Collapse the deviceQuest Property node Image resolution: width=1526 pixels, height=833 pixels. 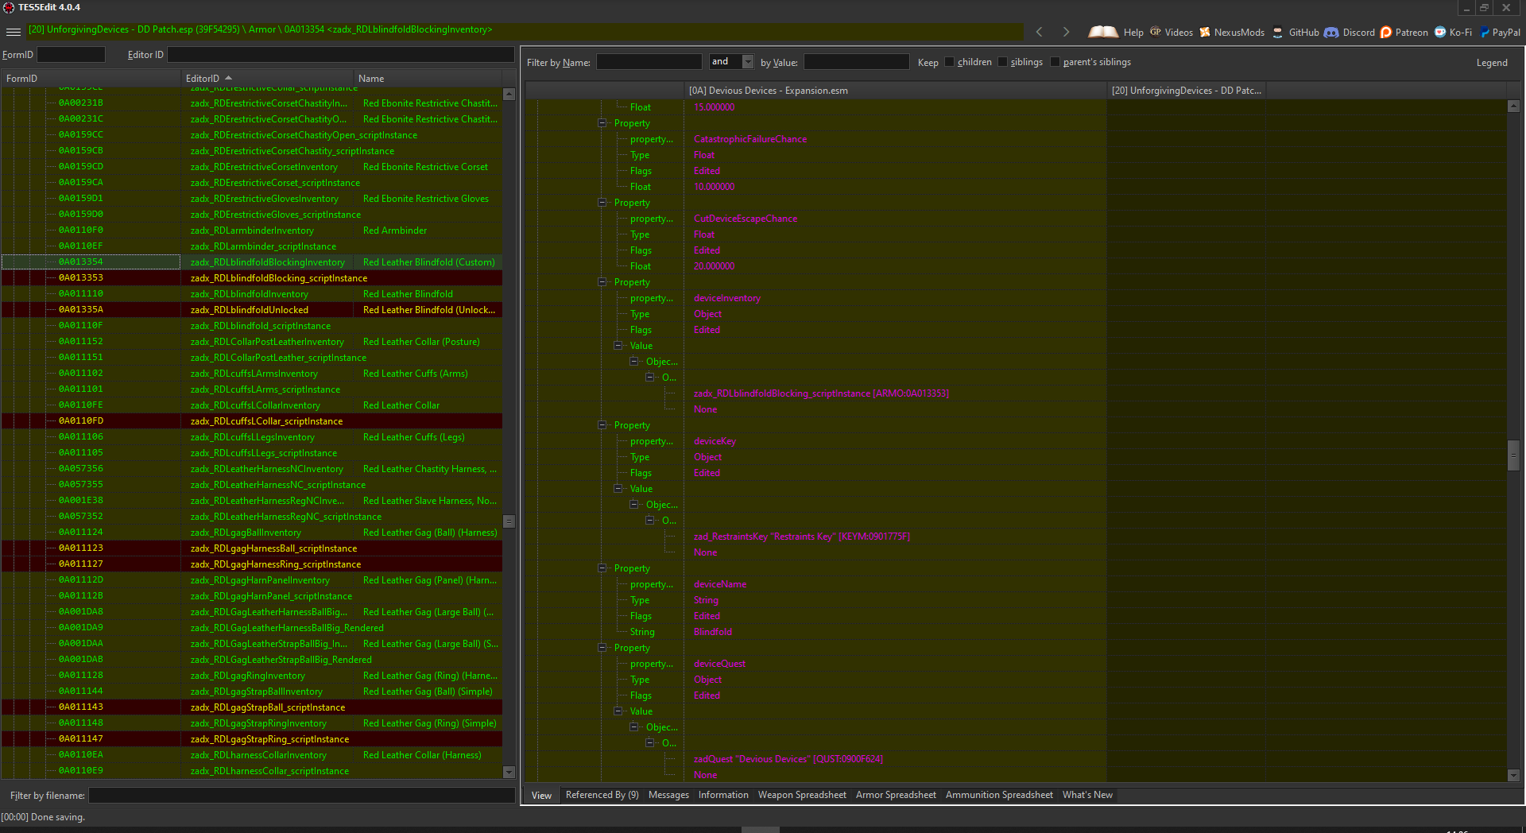coord(602,648)
